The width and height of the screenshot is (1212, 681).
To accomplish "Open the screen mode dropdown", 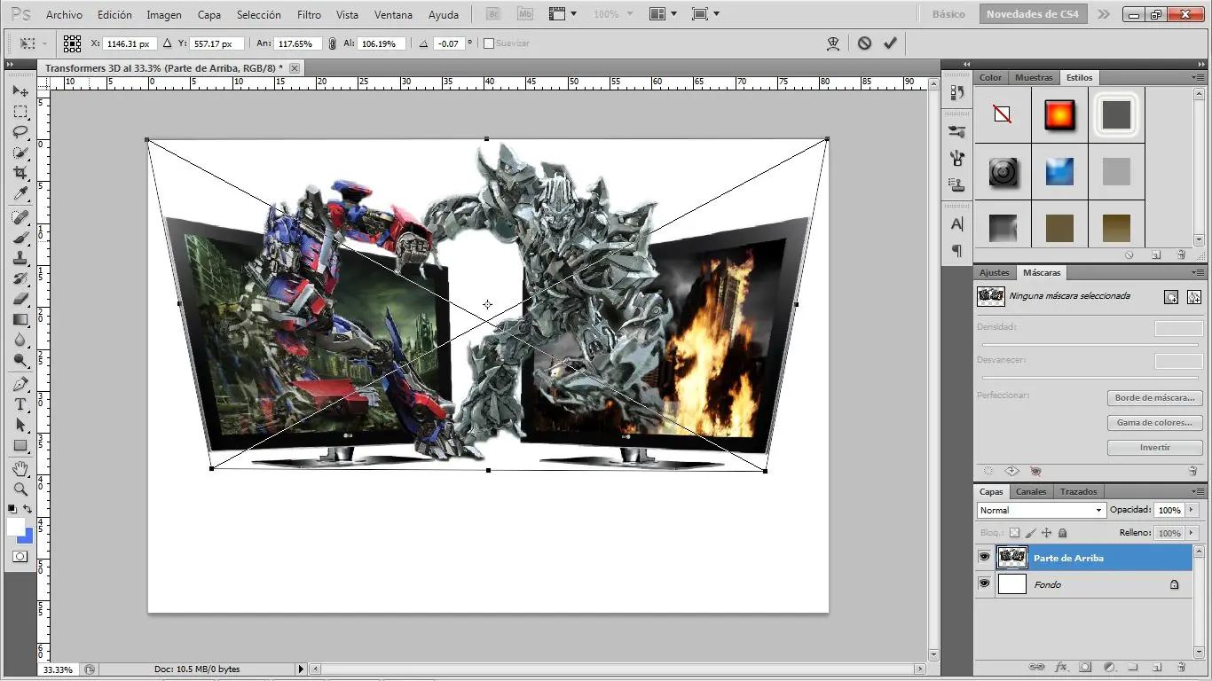I will click(704, 14).
